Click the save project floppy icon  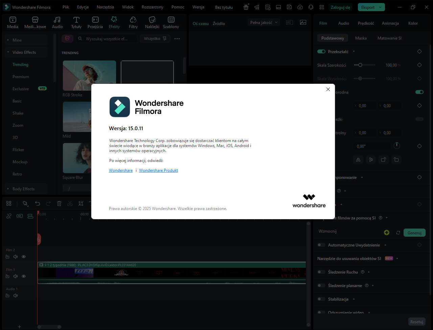[x=289, y=7]
